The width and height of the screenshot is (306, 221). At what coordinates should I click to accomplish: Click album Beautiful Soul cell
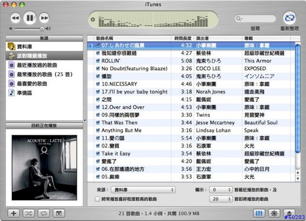tap(261, 122)
